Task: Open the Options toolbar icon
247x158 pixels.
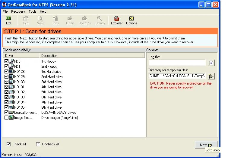Action: (131, 18)
